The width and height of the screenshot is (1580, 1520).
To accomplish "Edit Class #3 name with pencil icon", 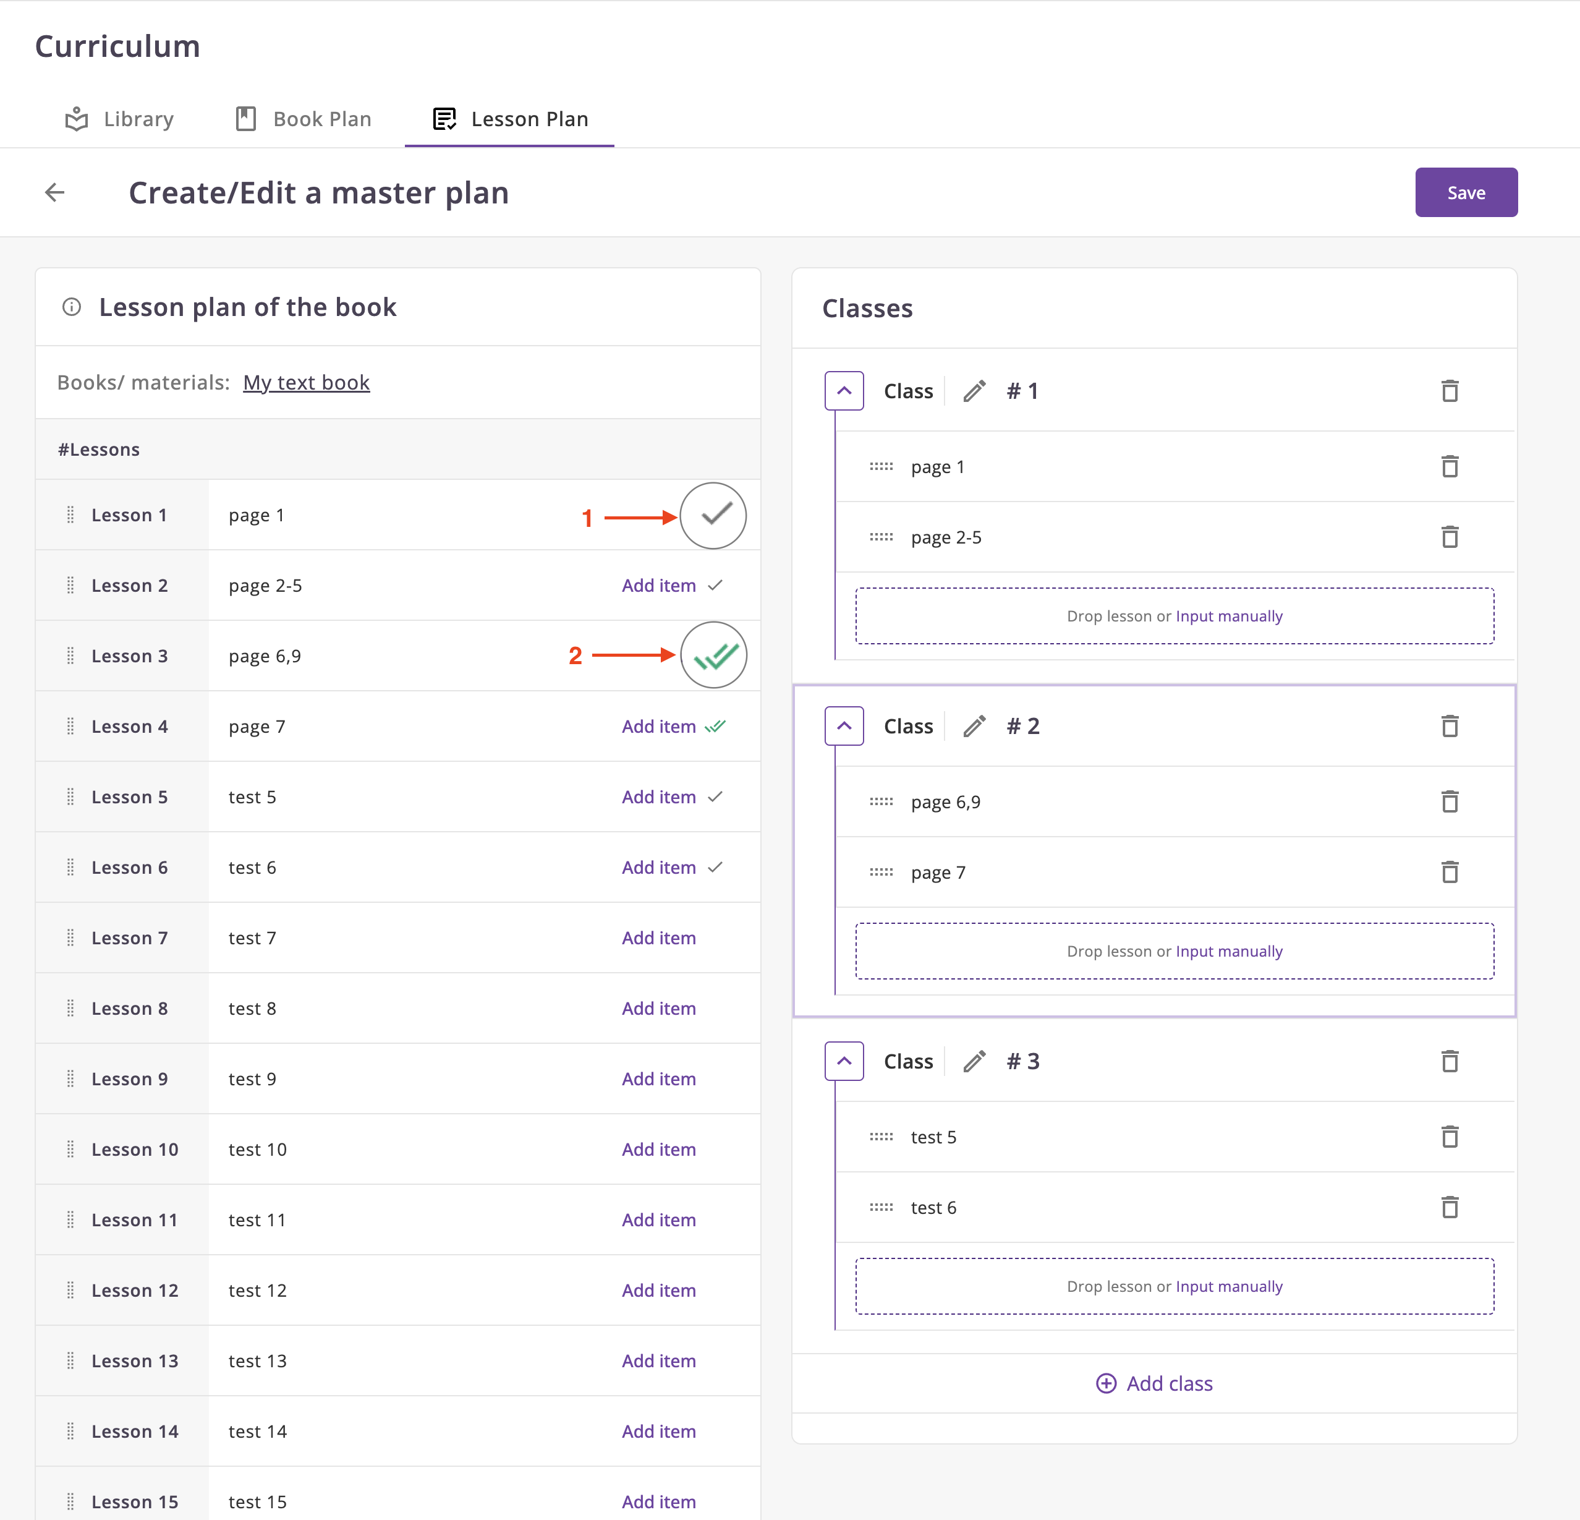I will pos(974,1061).
